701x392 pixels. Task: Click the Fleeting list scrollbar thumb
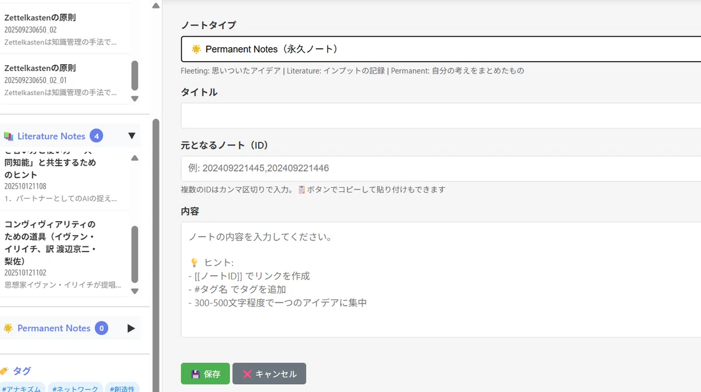(135, 75)
